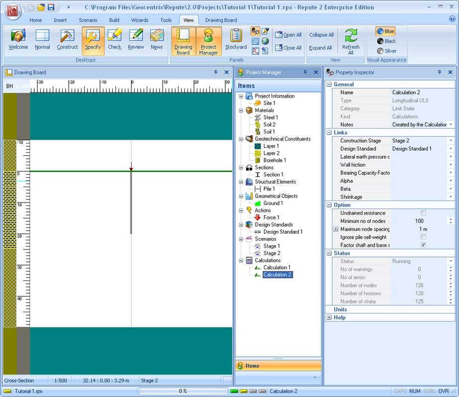The width and height of the screenshot is (459, 397).
Task: Uncheck the Factor shaft and base checkbox
Action: click(423, 245)
